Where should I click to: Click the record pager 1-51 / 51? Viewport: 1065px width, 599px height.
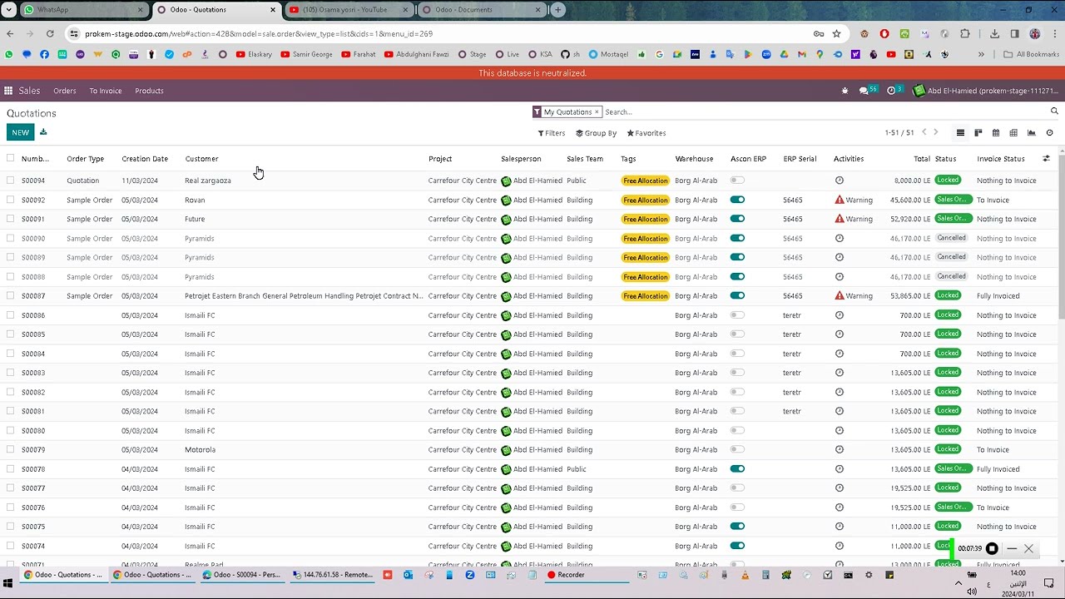click(x=899, y=133)
